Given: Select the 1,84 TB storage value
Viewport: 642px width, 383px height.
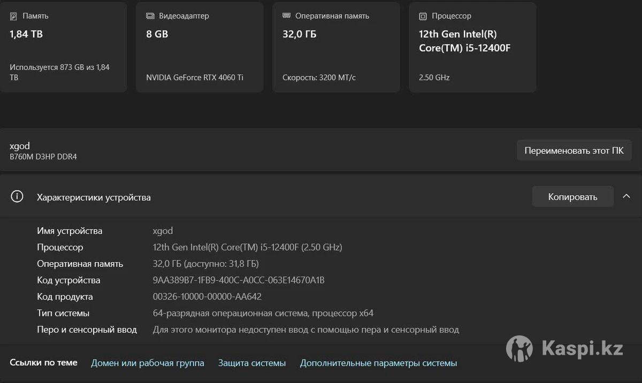Looking at the screenshot, I should [26, 34].
